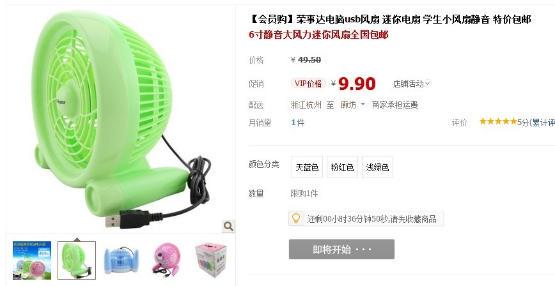Click the monthly sales count 1件

point(298,123)
